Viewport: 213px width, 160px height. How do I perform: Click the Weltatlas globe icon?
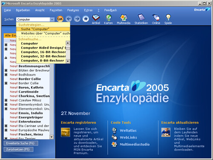[114, 130]
